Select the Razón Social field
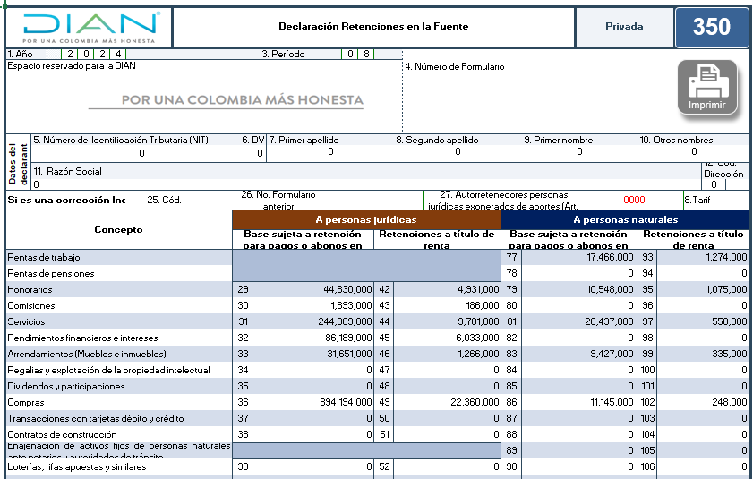The width and height of the screenshot is (753, 479). pyautogui.click(x=366, y=184)
